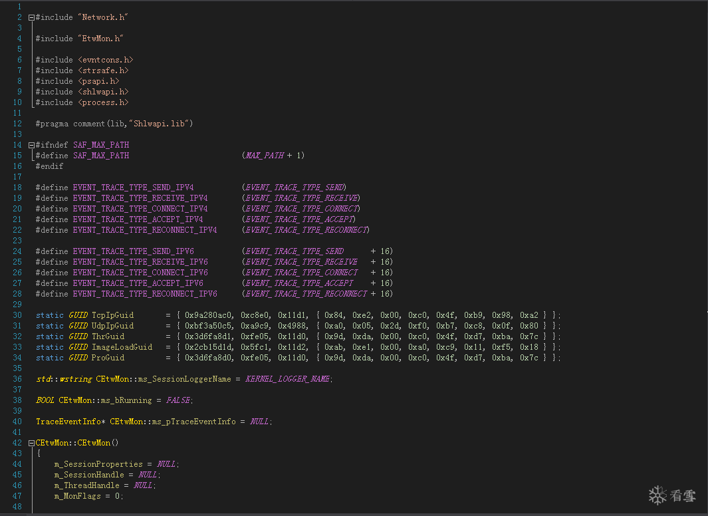Click line number 36 in the gutter

tap(17, 379)
